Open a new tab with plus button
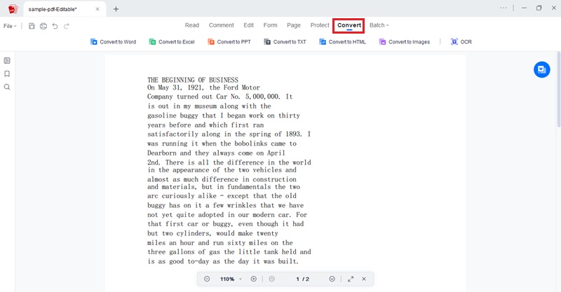 tap(116, 9)
